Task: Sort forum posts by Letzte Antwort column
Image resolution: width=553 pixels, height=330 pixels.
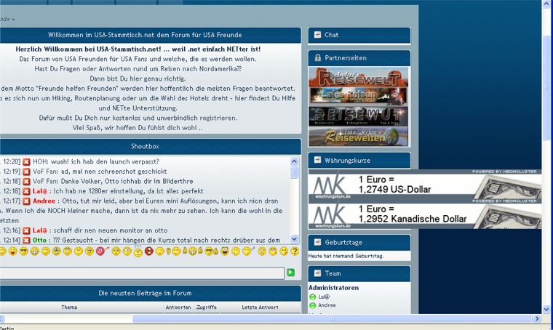Action: coord(260,307)
